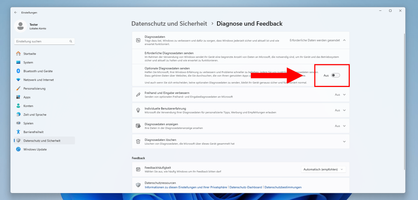Click the Windows Update icon
The width and height of the screenshot is (418, 200).
pos(18,149)
